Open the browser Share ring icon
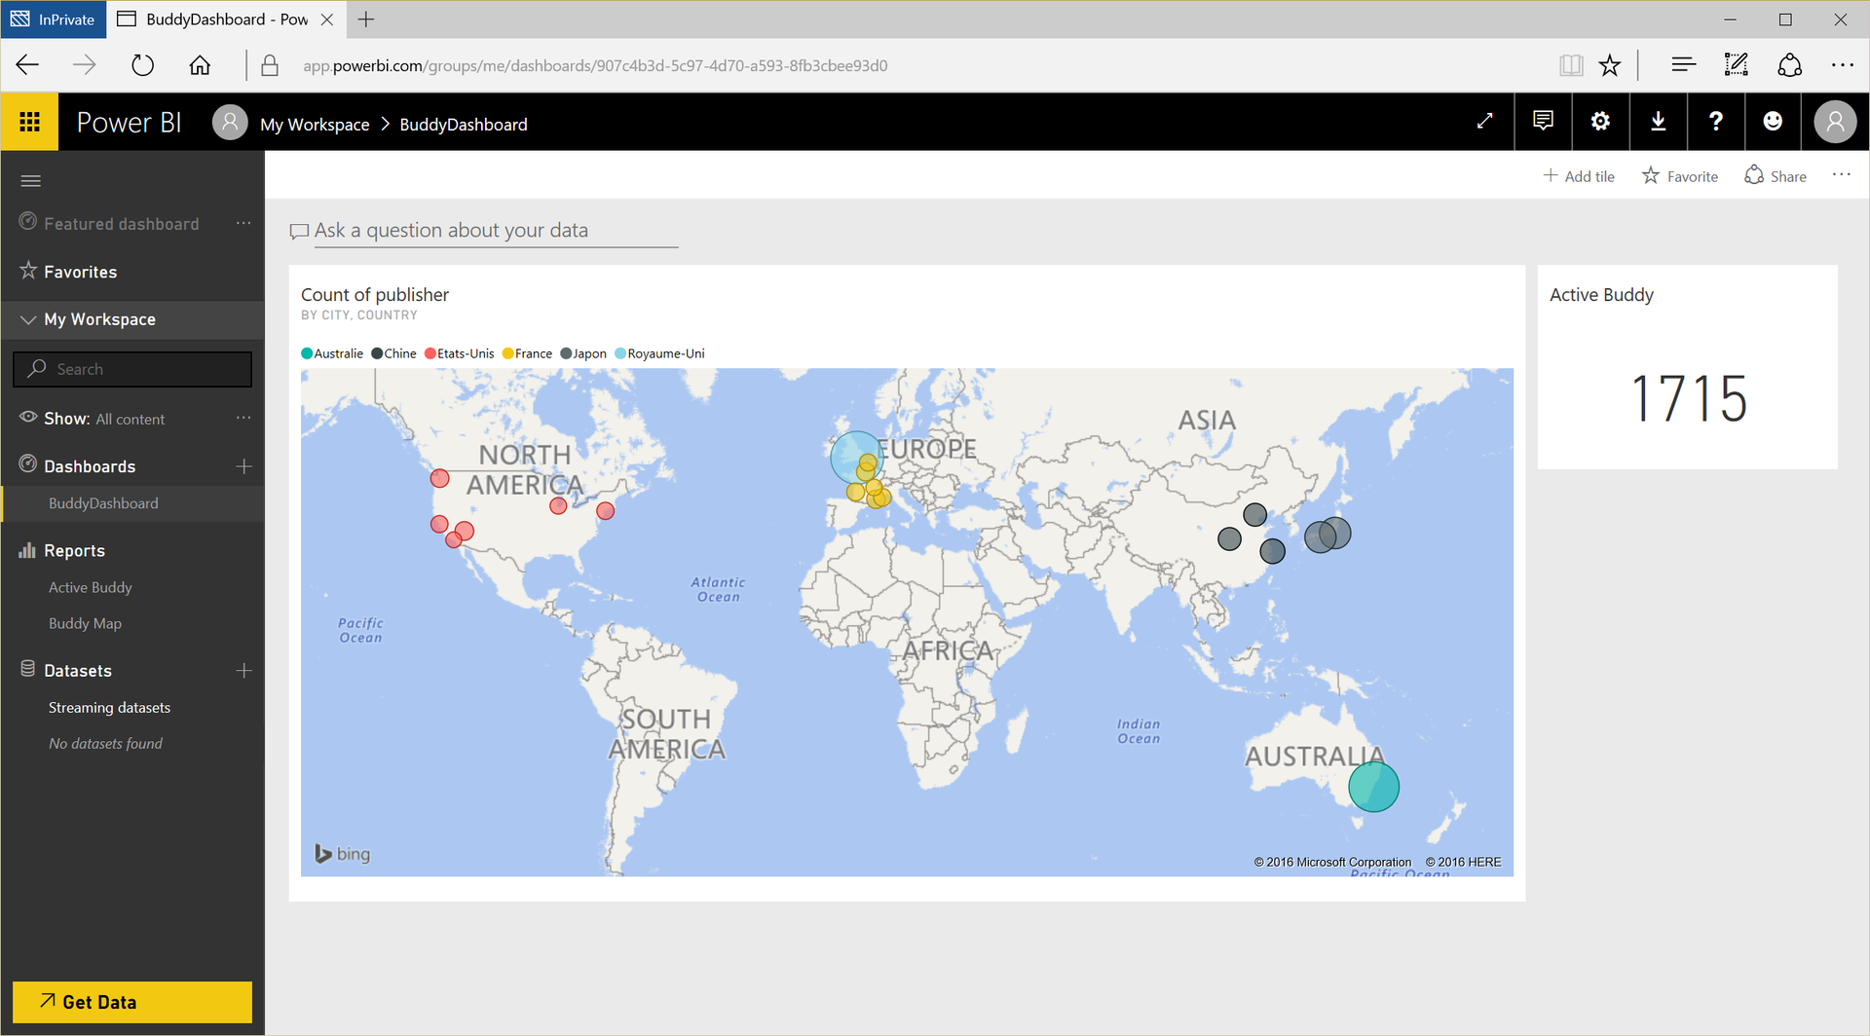This screenshot has width=1870, height=1036. pos(1790,65)
